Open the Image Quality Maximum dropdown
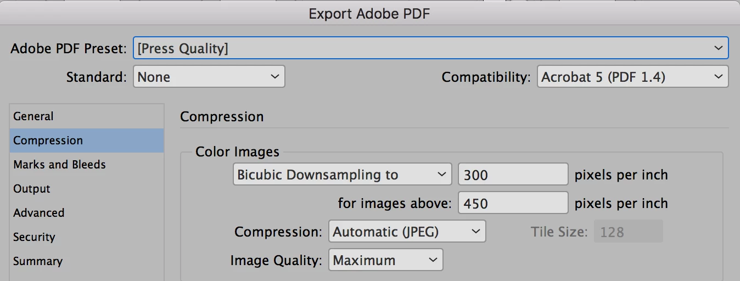740x281 pixels. 386,260
